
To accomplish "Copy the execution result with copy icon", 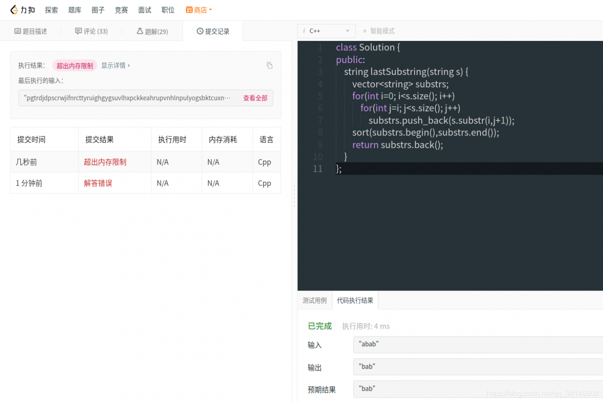I will (x=269, y=65).
